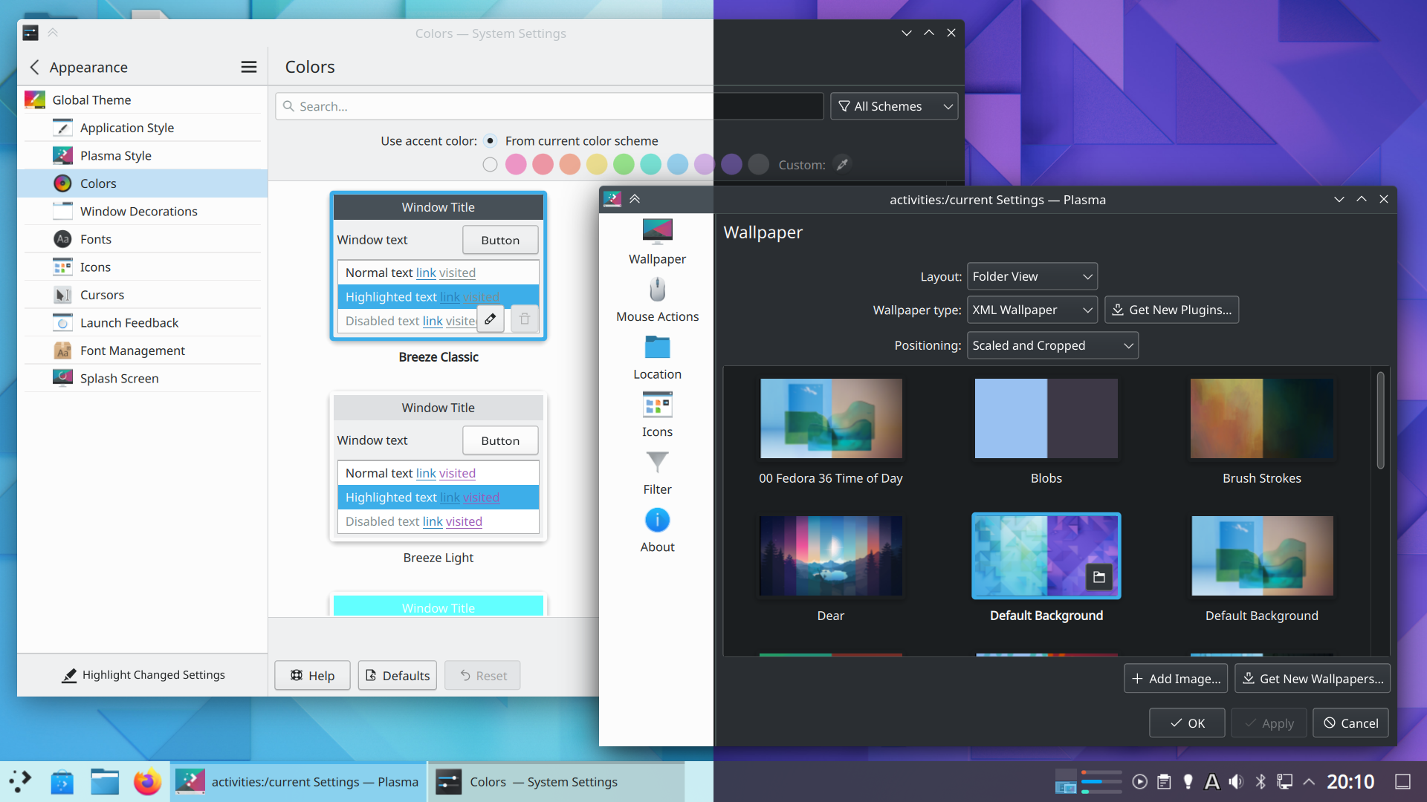
Task: Launch Discover software center from the taskbar
Action: 62,781
